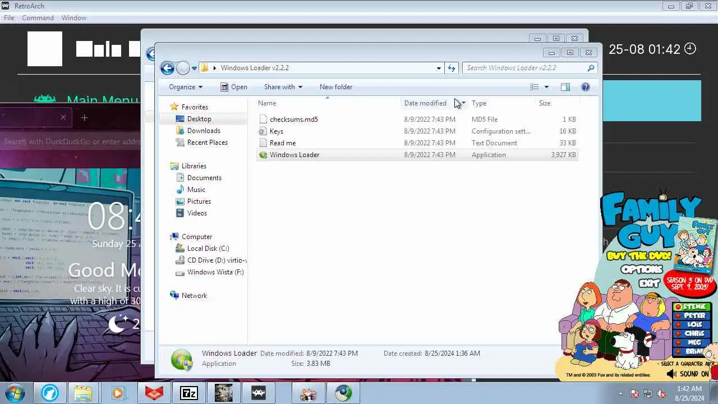The image size is (718, 404).
Task: Open Favorites in navigation pane
Action: coord(195,107)
